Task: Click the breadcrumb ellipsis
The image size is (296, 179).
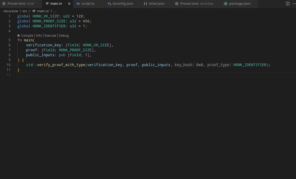Action: (x=55, y=11)
